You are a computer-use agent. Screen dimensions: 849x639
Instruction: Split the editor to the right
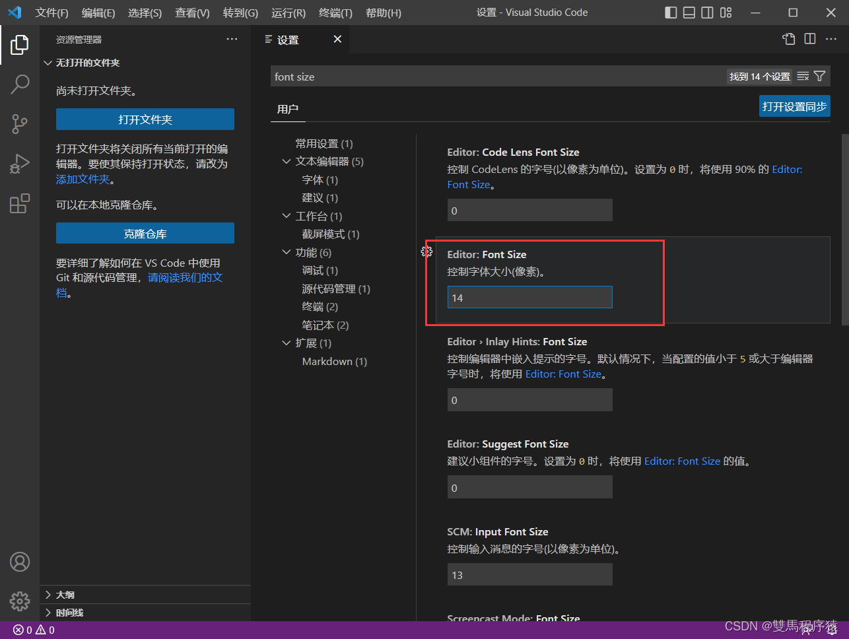click(810, 39)
